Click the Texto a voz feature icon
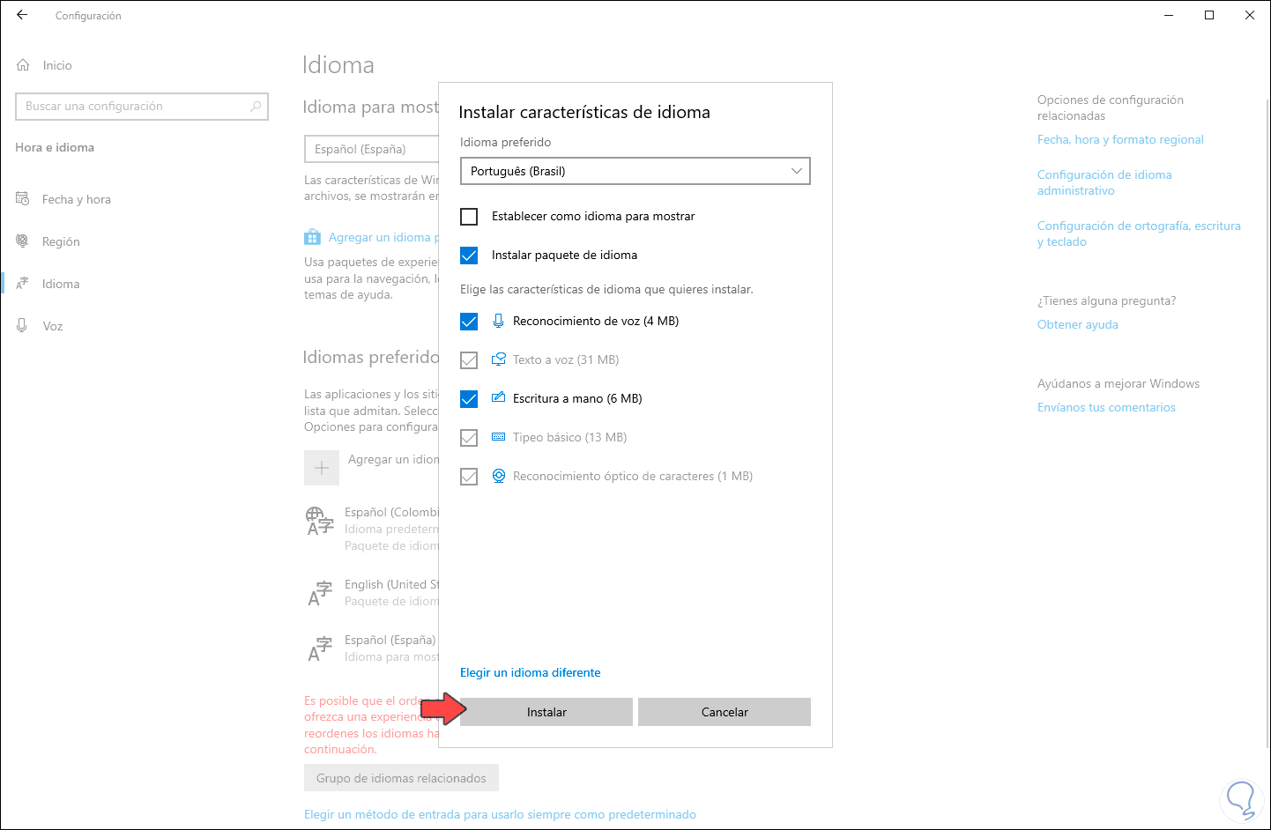 (498, 359)
